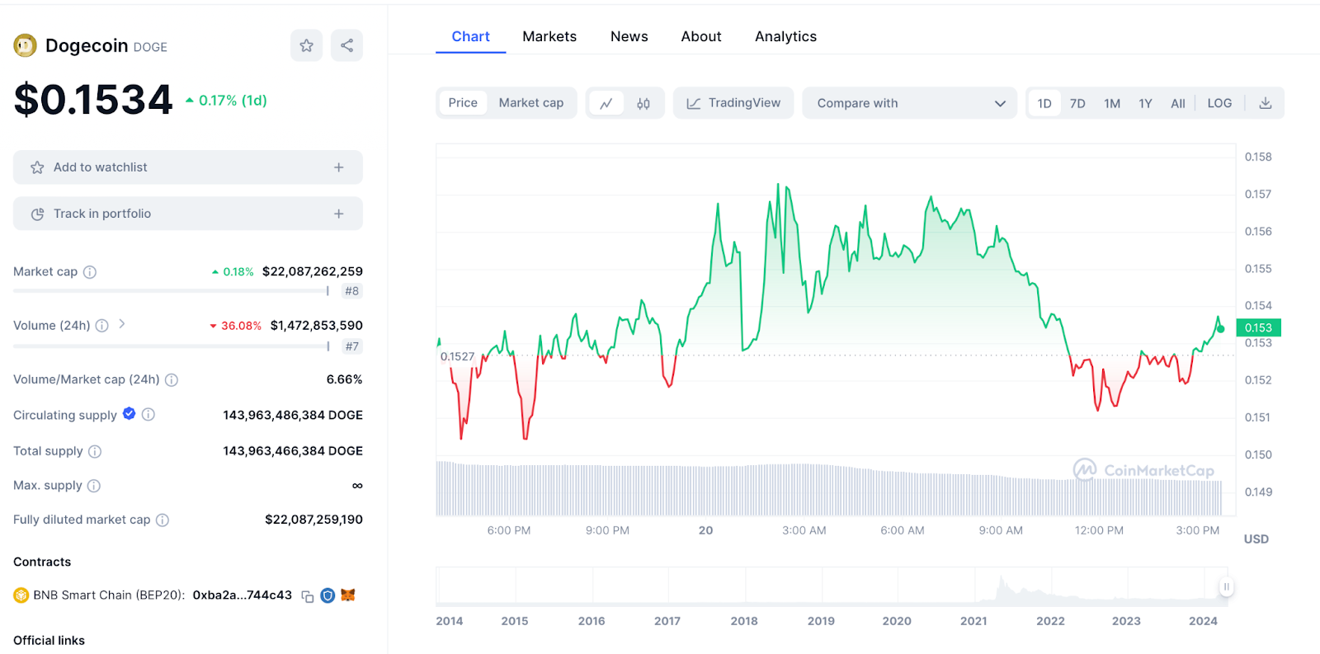The height and width of the screenshot is (654, 1320).
Task: Switch to candlestick chart view icon
Action: (x=643, y=103)
